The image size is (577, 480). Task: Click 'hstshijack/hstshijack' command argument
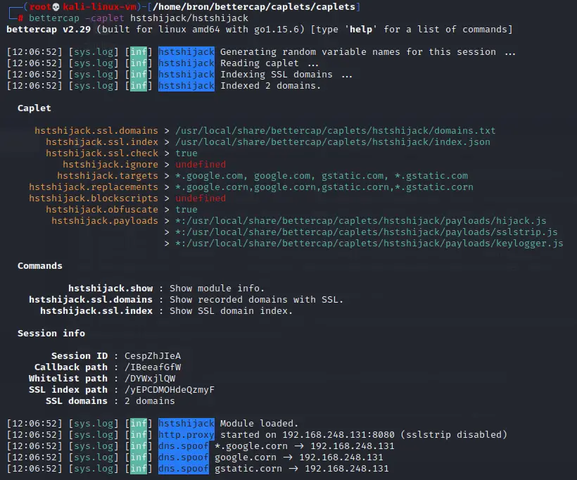[x=189, y=18]
